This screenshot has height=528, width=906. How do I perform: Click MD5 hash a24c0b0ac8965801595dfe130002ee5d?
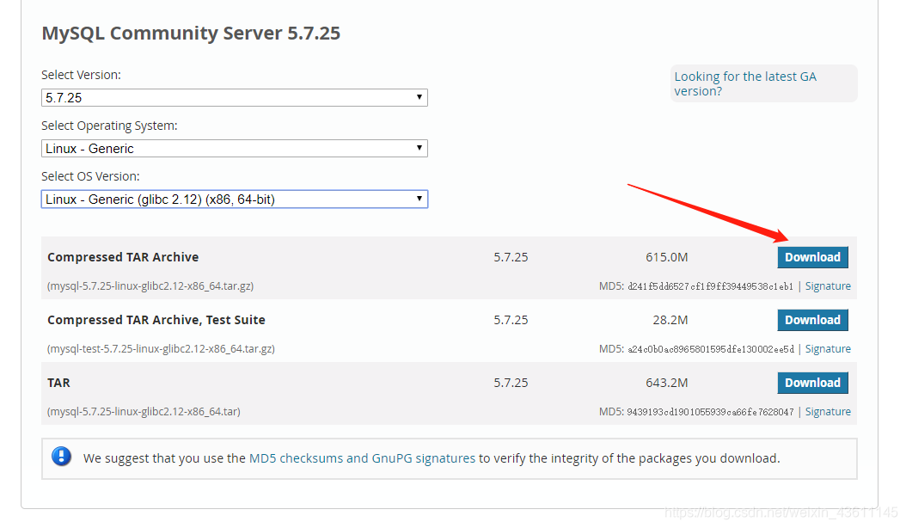(x=711, y=349)
